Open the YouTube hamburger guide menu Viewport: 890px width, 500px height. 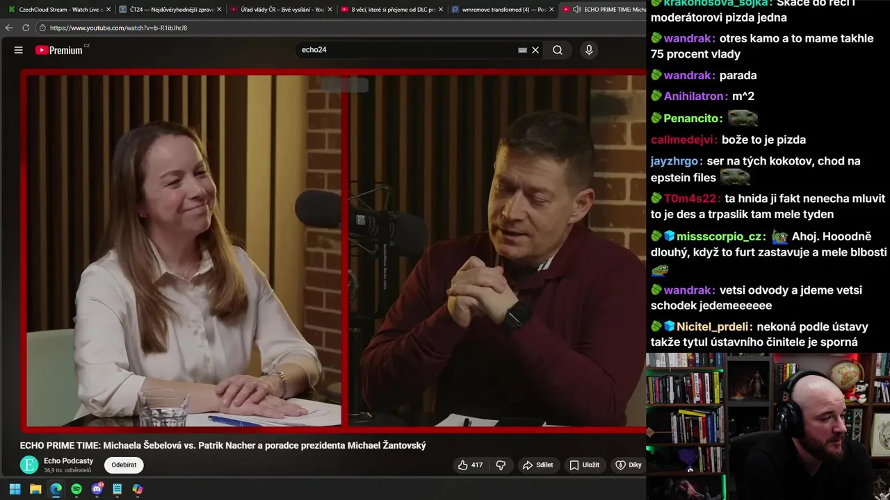tap(19, 50)
